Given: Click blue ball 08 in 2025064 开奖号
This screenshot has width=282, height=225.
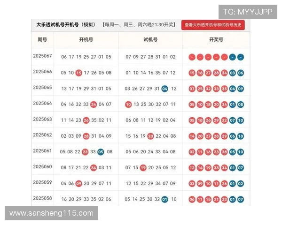Looking at the screenshot, I should click(x=241, y=105).
